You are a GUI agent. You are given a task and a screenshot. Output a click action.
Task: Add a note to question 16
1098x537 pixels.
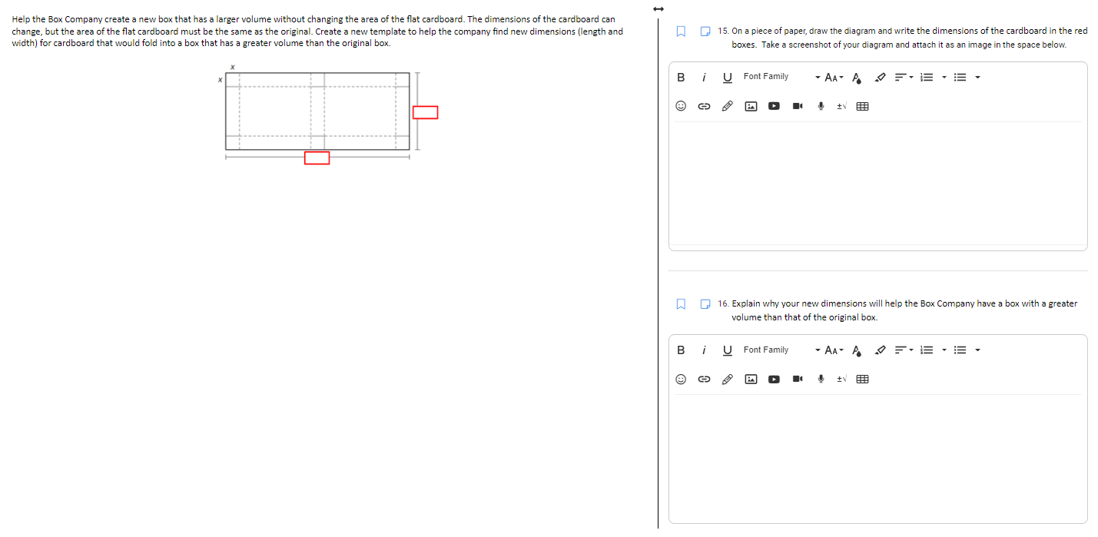pos(705,304)
